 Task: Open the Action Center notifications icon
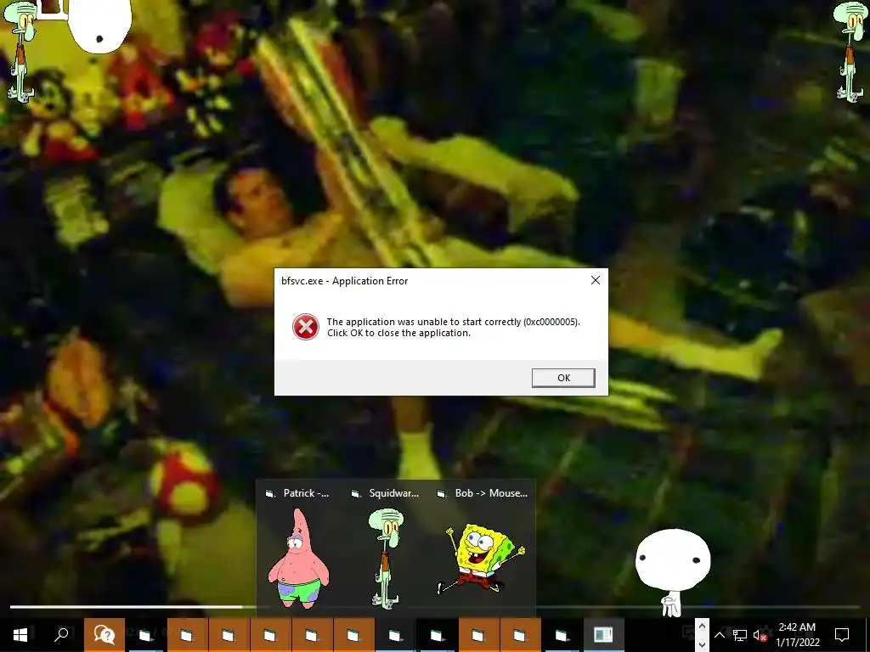pyautogui.click(x=842, y=635)
